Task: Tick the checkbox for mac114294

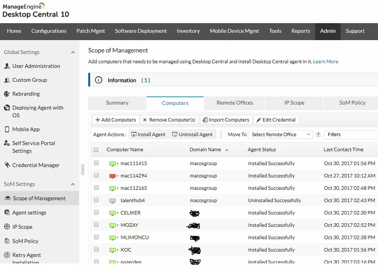Action: point(96,175)
